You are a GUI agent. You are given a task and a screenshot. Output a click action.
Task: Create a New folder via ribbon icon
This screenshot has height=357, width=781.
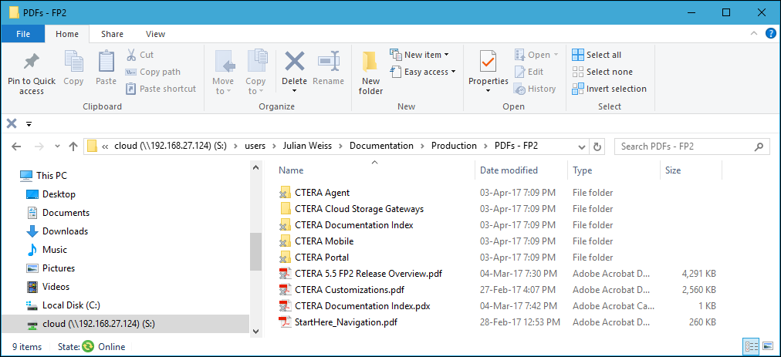click(370, 62)
